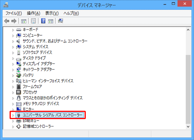Click the ソフトウェア デバイス icon
The height and width of the screenshot is (140, 194).
click(19, 53)
